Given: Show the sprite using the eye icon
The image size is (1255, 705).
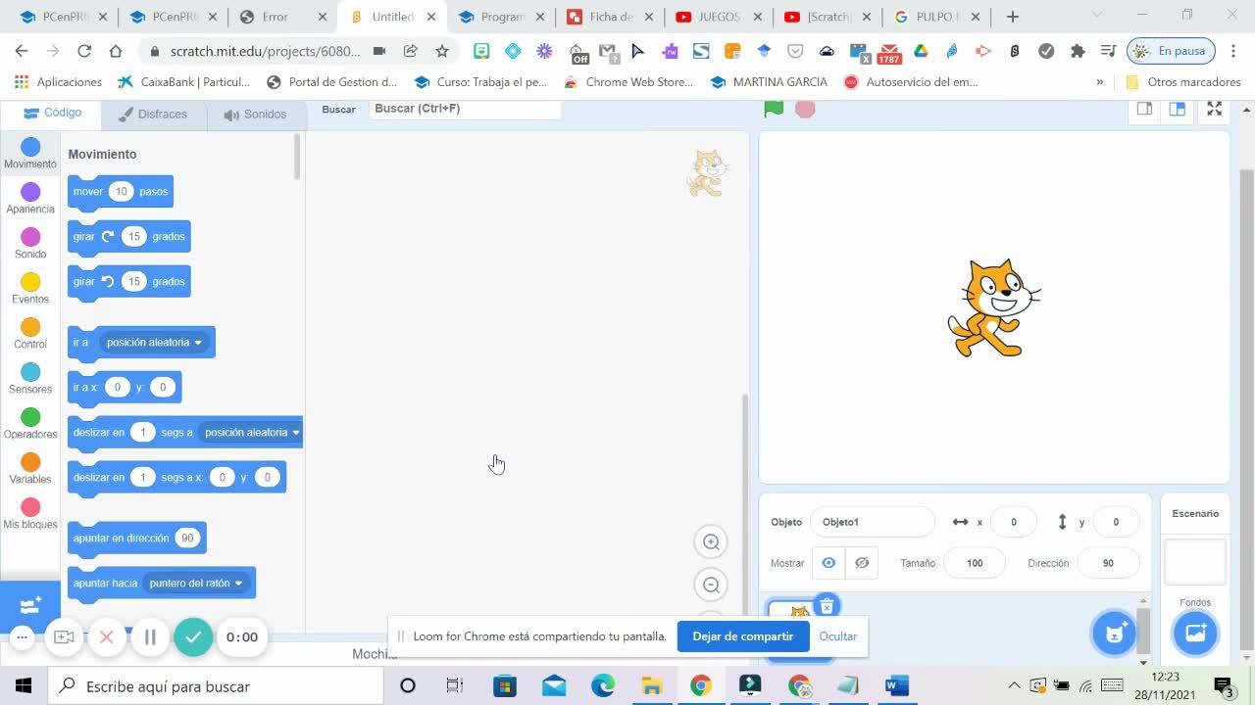Looking at the screenshot, I should (x=828, y=563).
